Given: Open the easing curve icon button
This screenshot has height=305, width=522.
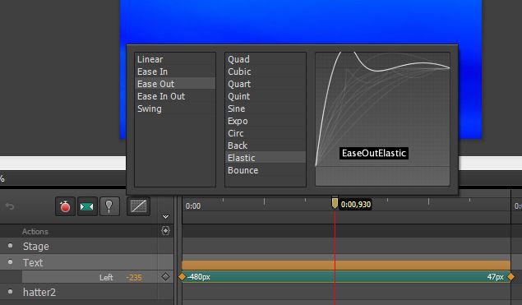Looking at the screenshot, I should (138, 206).
